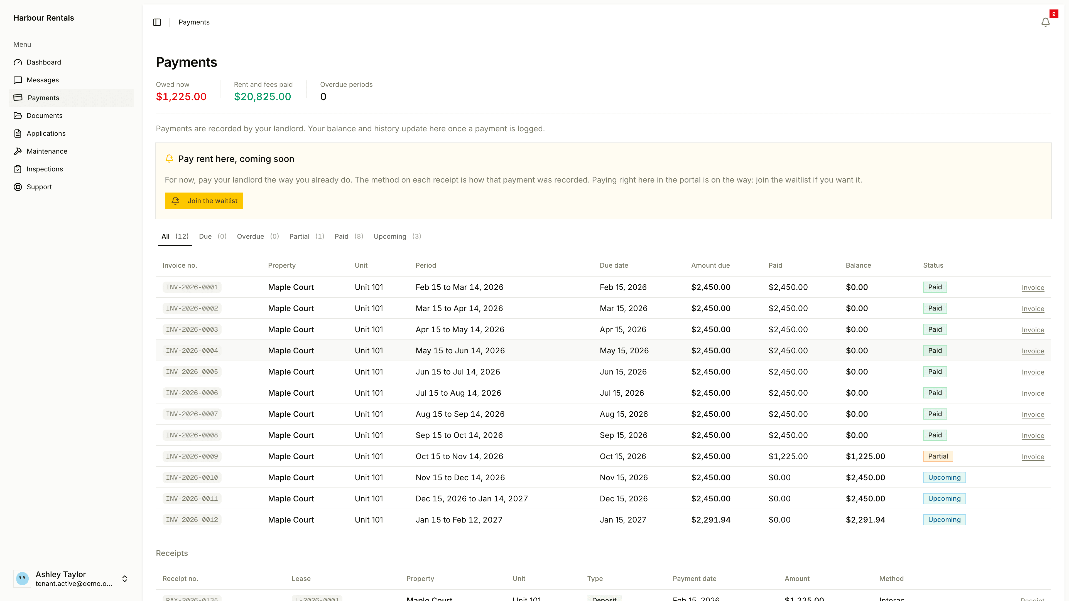Click the Applications file icon
This screenshot has height=601, width=1069.
click(18, 134)
